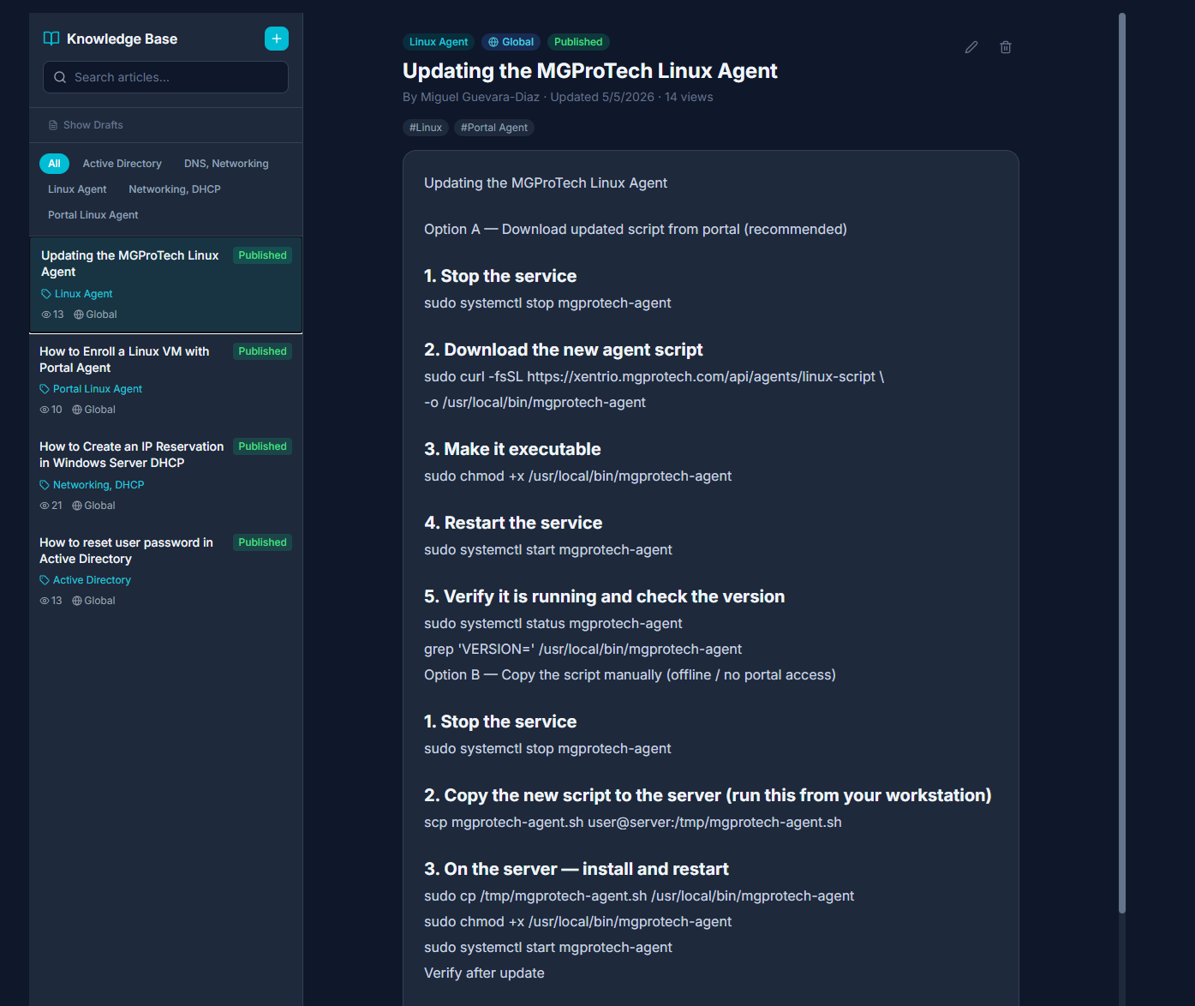
Task: Click tag icon beside Networking, DHCP category
Action: point(45,485)
